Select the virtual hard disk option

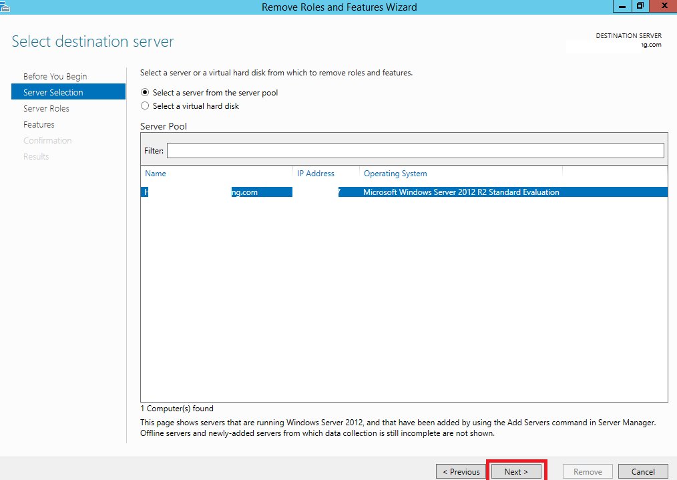(x=145, y=105)
